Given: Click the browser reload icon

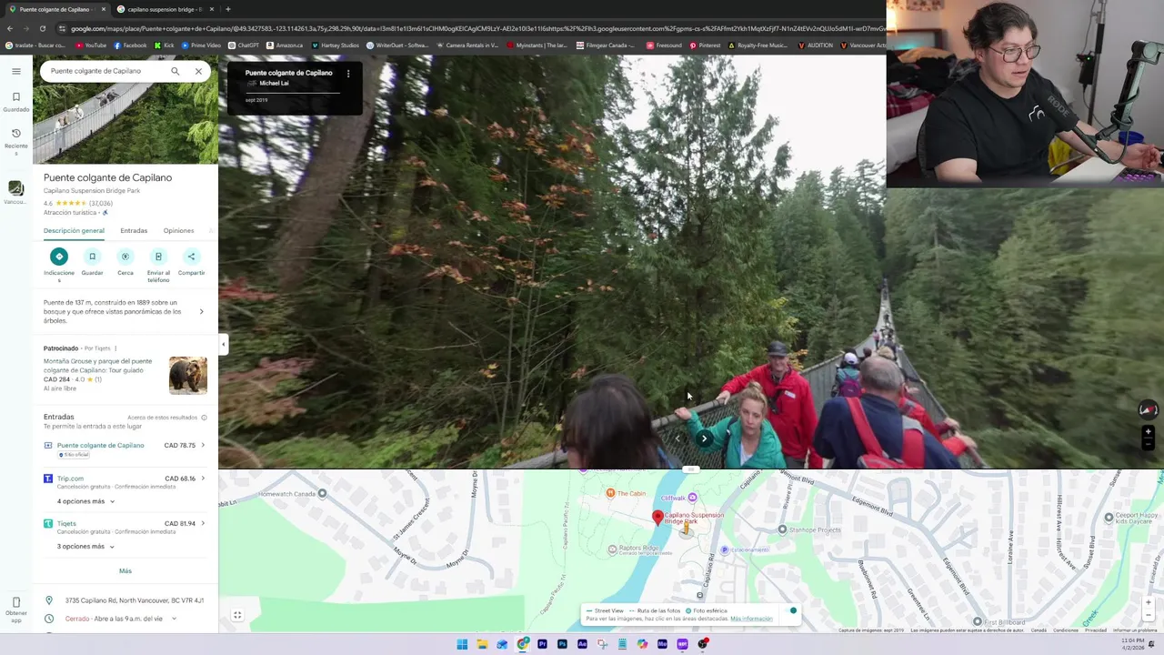Looking at the screenshot, I should pyautogui.click(x=42, y=28).
